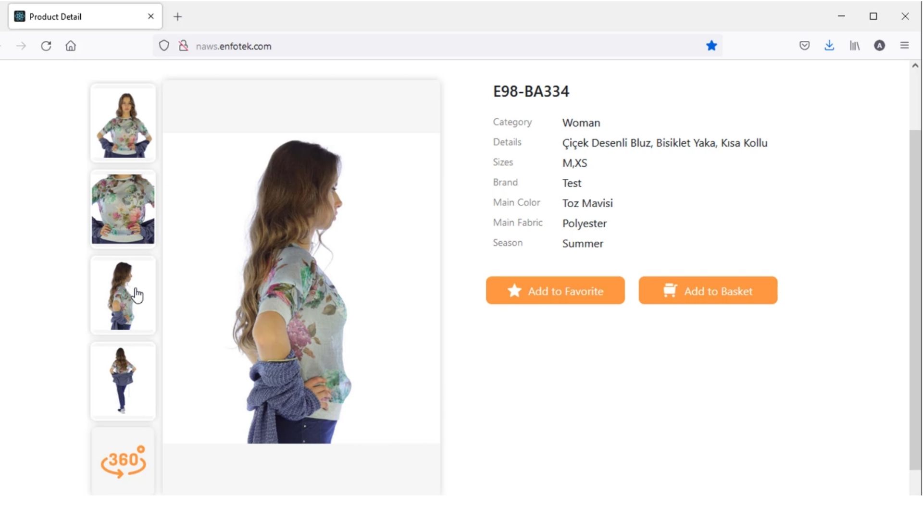Reload the current page

click(46, 46)
